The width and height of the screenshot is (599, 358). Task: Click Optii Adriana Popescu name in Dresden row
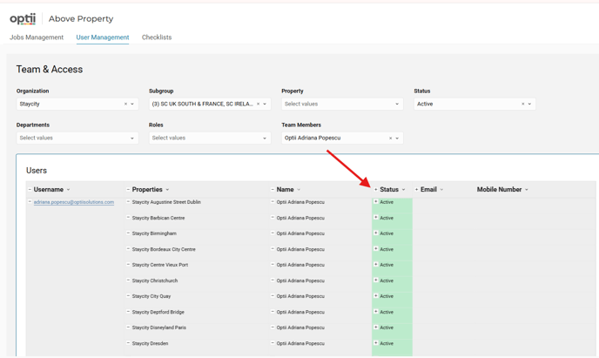[x=300, y=343]
